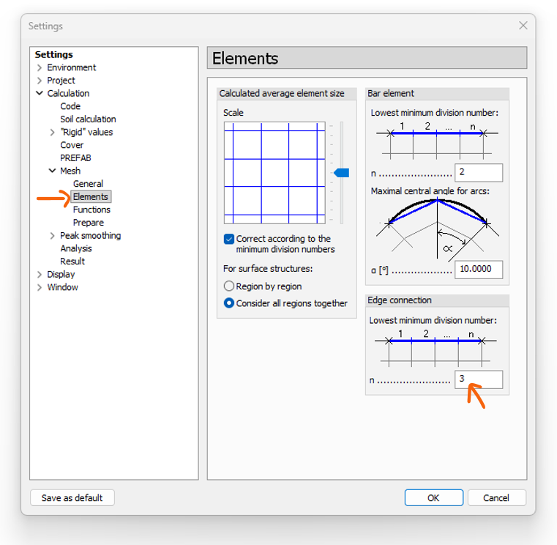The height and width of the screenshot is (545, 557).
Task: Choose Consider all regions together
Action: [229, 303]
